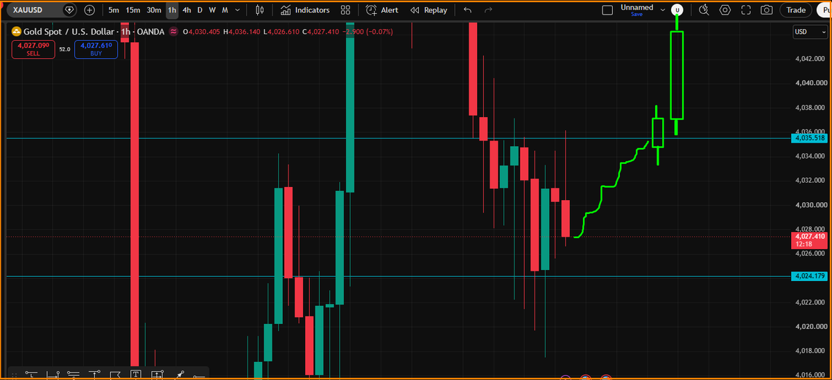Open the quick search icon
832x380 pixels.
tap(704, 10)
